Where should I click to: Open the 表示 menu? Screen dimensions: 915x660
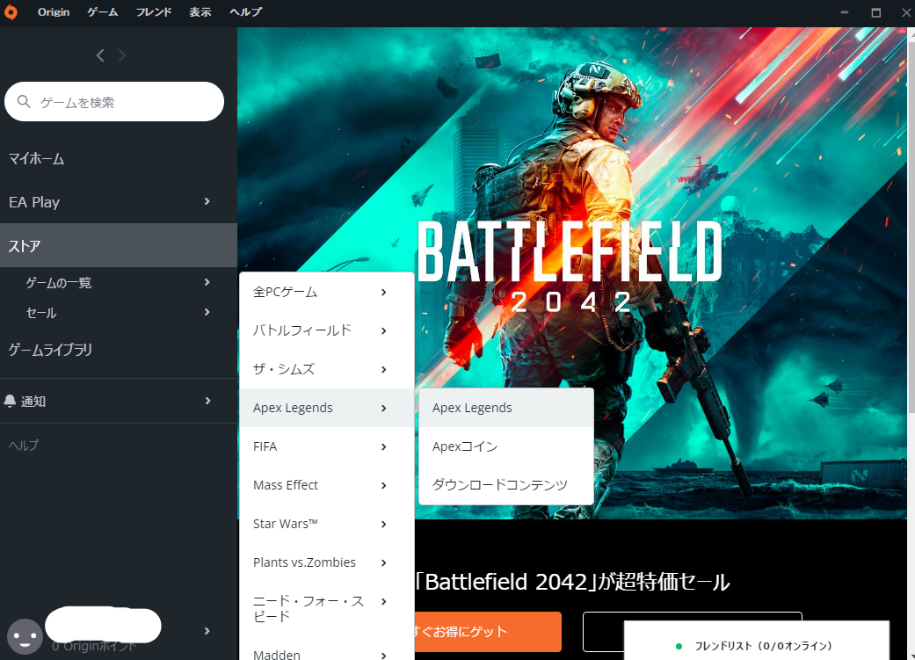(200, 11)
